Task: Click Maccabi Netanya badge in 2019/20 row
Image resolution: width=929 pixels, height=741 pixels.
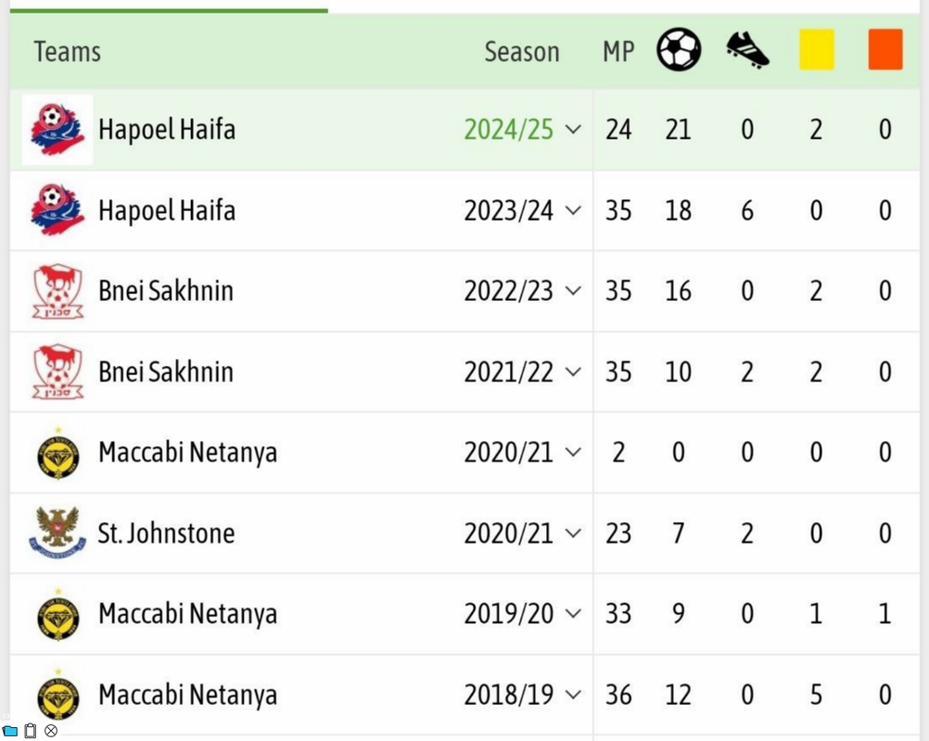Action: point(58,615)
